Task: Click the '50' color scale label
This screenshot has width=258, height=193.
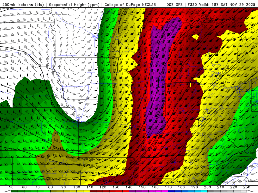Action: point(11,187)
